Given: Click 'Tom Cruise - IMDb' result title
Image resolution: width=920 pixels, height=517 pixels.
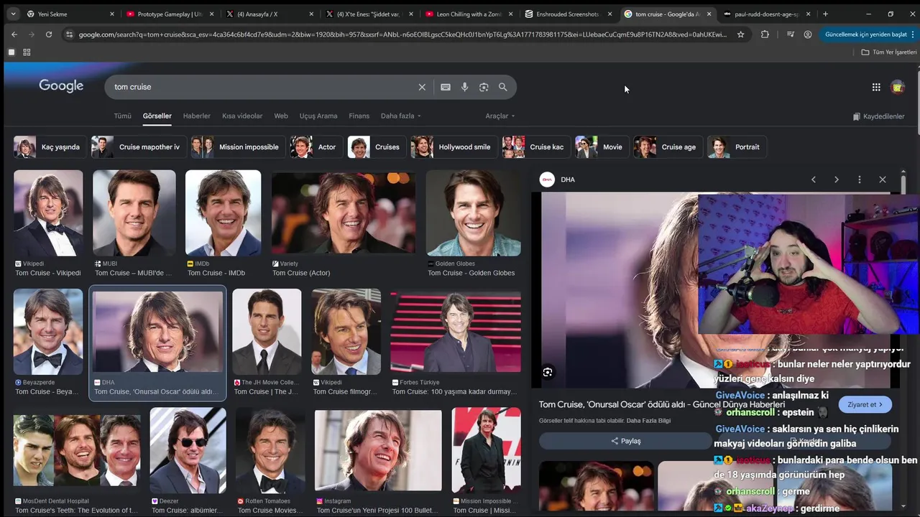Looking at the screenshot, I should [216, 273].
